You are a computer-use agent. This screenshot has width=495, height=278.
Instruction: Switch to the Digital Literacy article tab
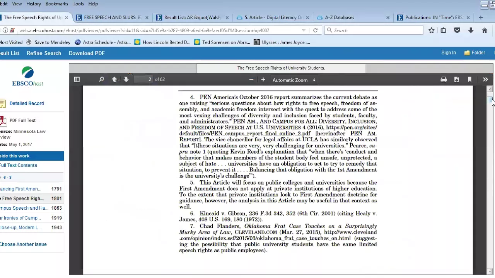pos(273,17)
